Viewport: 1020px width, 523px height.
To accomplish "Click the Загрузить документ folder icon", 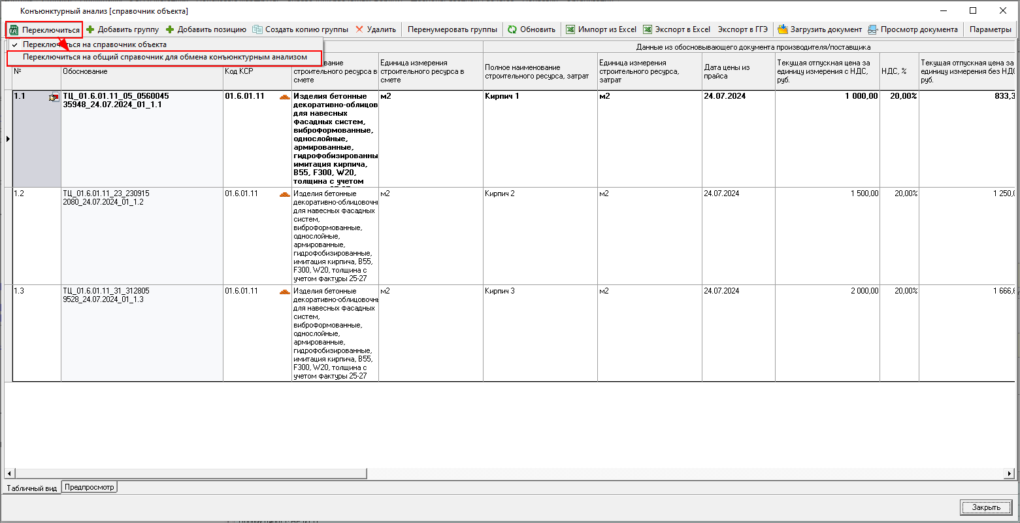I will pyautogui.click(x=783, y=29).
